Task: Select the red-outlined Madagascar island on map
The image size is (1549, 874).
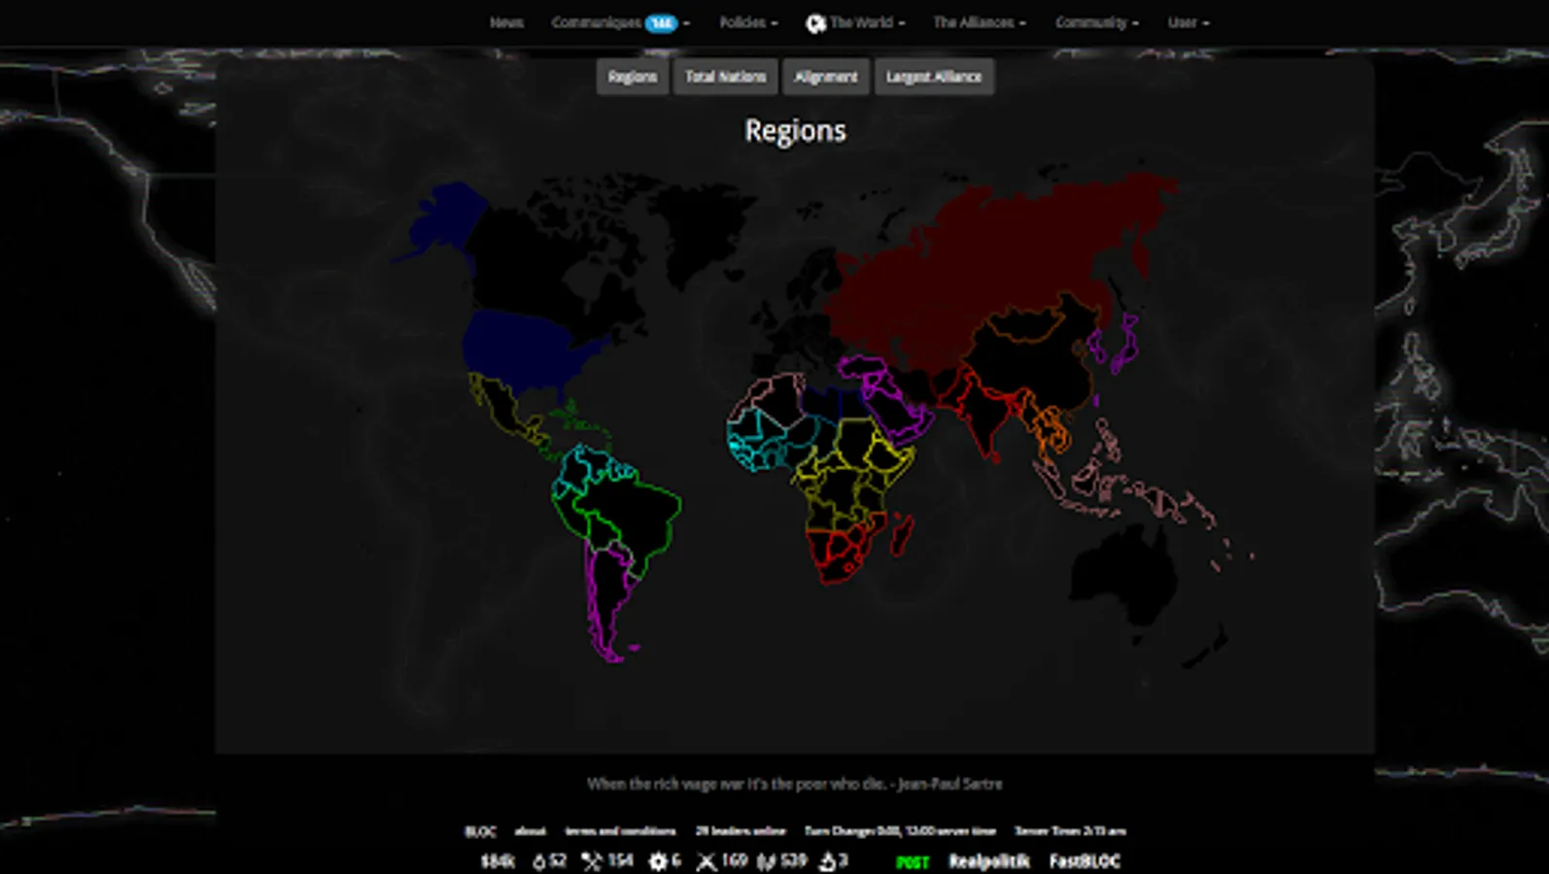Action: click(903, 534)
